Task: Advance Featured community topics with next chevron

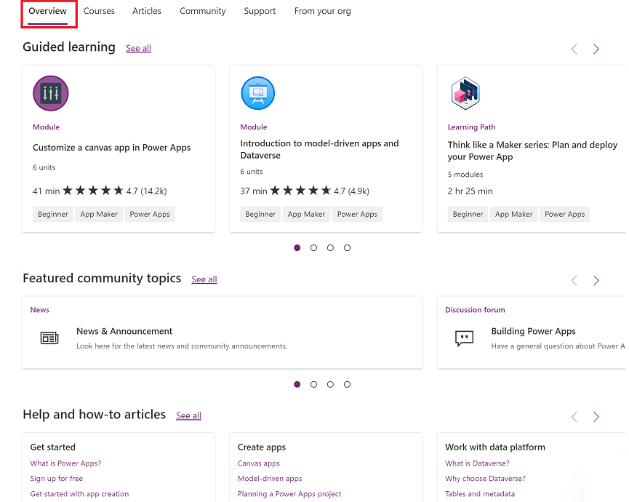Action: pyautogui.click(x=596, y=280)
